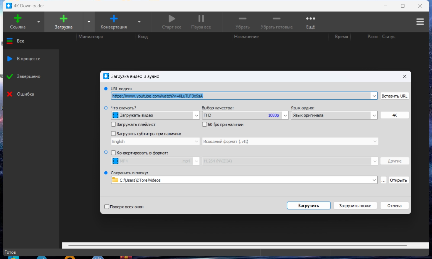Sort by Время column
Viewport: 432px width, 259px height.
pyautogui.click(x=341, y=37)
